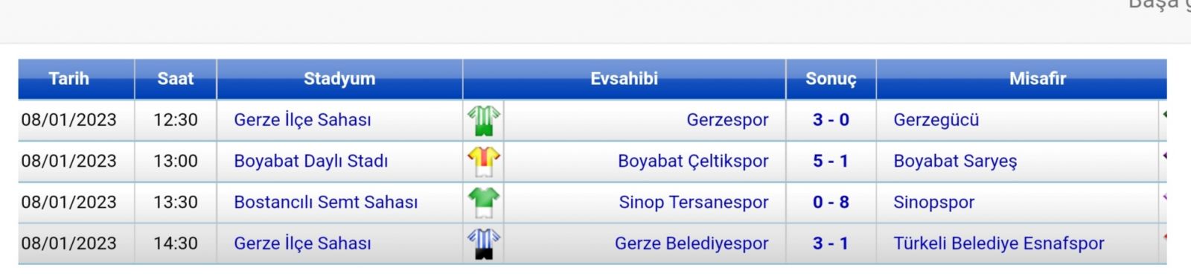
Task: Open the 0 - 8 match result
Action: tap(831, 202)
